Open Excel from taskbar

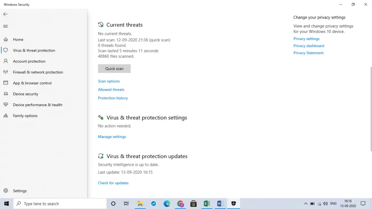click(x=207, y=204)
